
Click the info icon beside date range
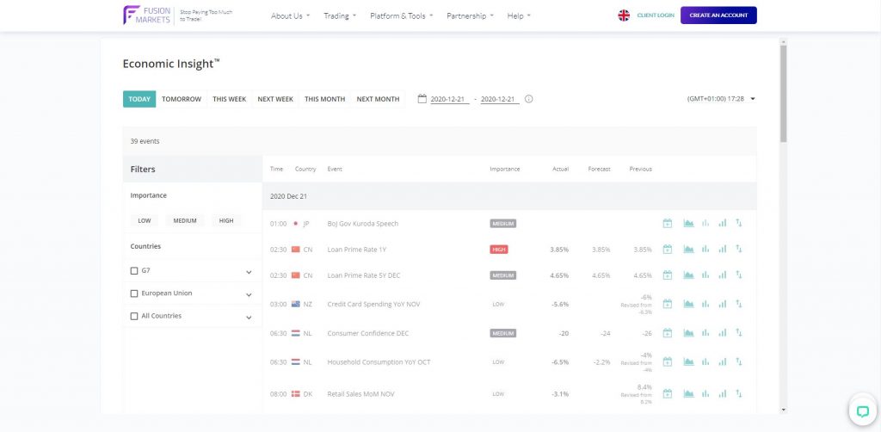click(528, 99)
